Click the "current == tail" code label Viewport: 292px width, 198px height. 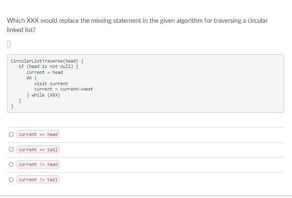click(38, 149)
